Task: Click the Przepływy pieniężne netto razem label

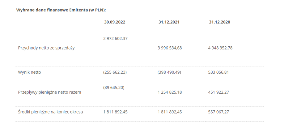Action: click(x=49, y=92)
